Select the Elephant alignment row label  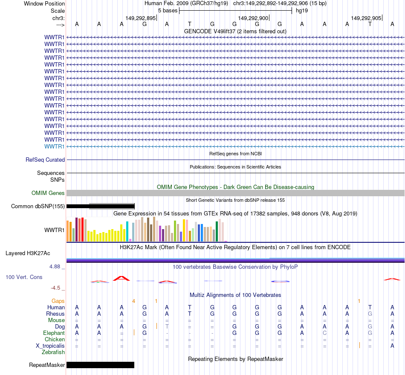54,333
